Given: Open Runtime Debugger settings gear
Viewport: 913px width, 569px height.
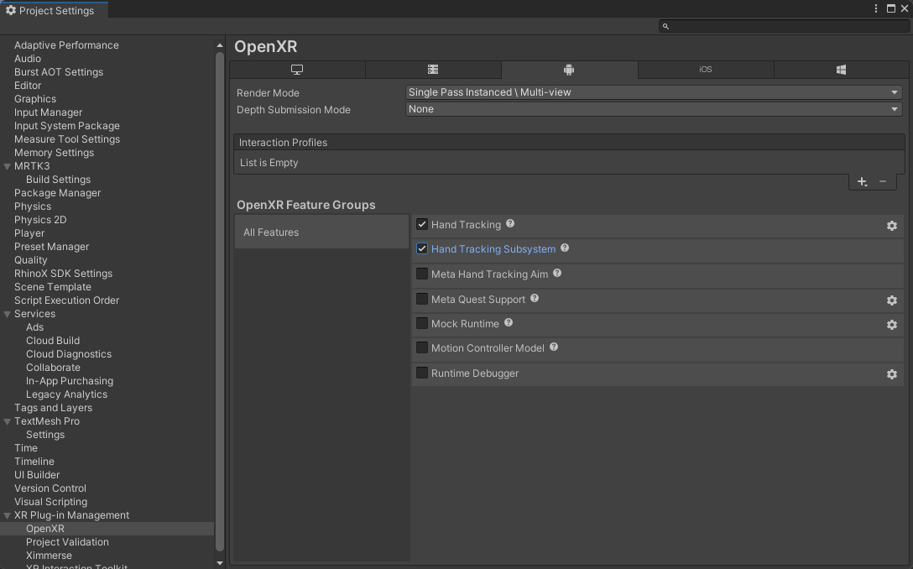Looking at the screenshot, I should click(891, 374).
